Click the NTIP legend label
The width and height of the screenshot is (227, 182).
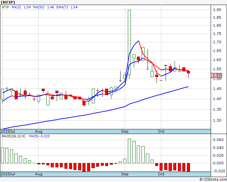(x=5, y=7)
